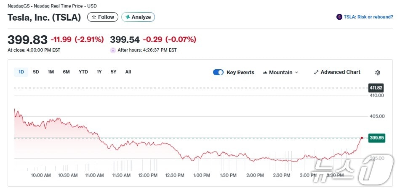Open the Advanced Chart link
The image size is (400, 191).
pyautogui.click(x=340, y=72)
